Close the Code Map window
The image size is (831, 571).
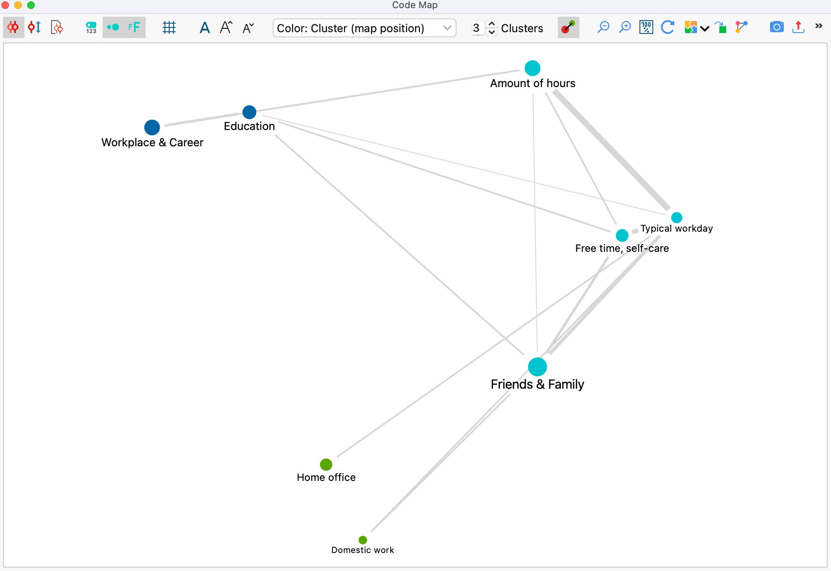[5, 5]
